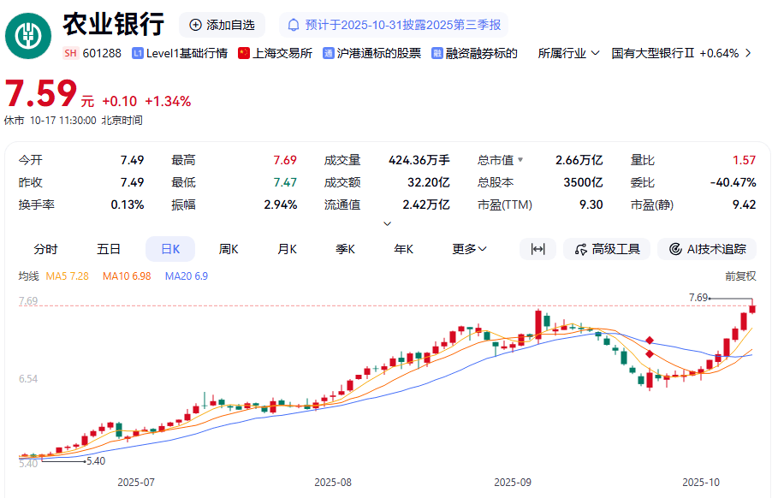Click the chart width adjustment icon

tap(537, 248)
